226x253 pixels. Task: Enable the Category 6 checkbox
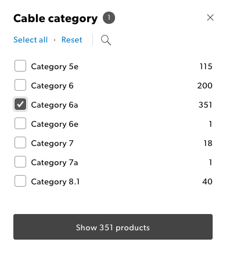(20, 85)
